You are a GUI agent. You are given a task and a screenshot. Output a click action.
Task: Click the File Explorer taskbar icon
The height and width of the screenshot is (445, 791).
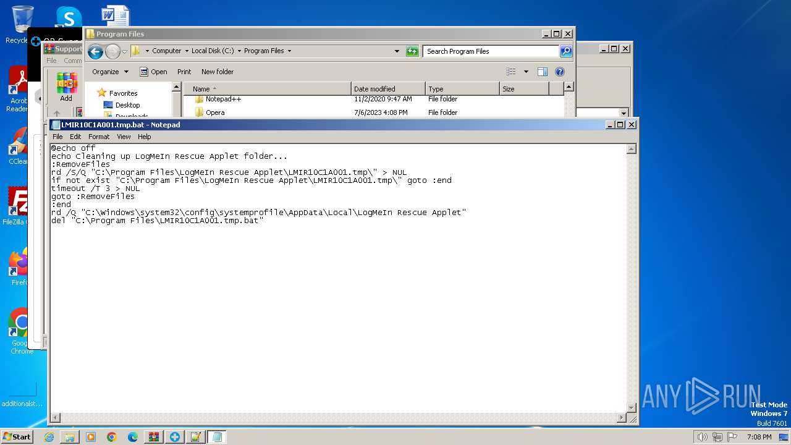click(x=70, y=437)
